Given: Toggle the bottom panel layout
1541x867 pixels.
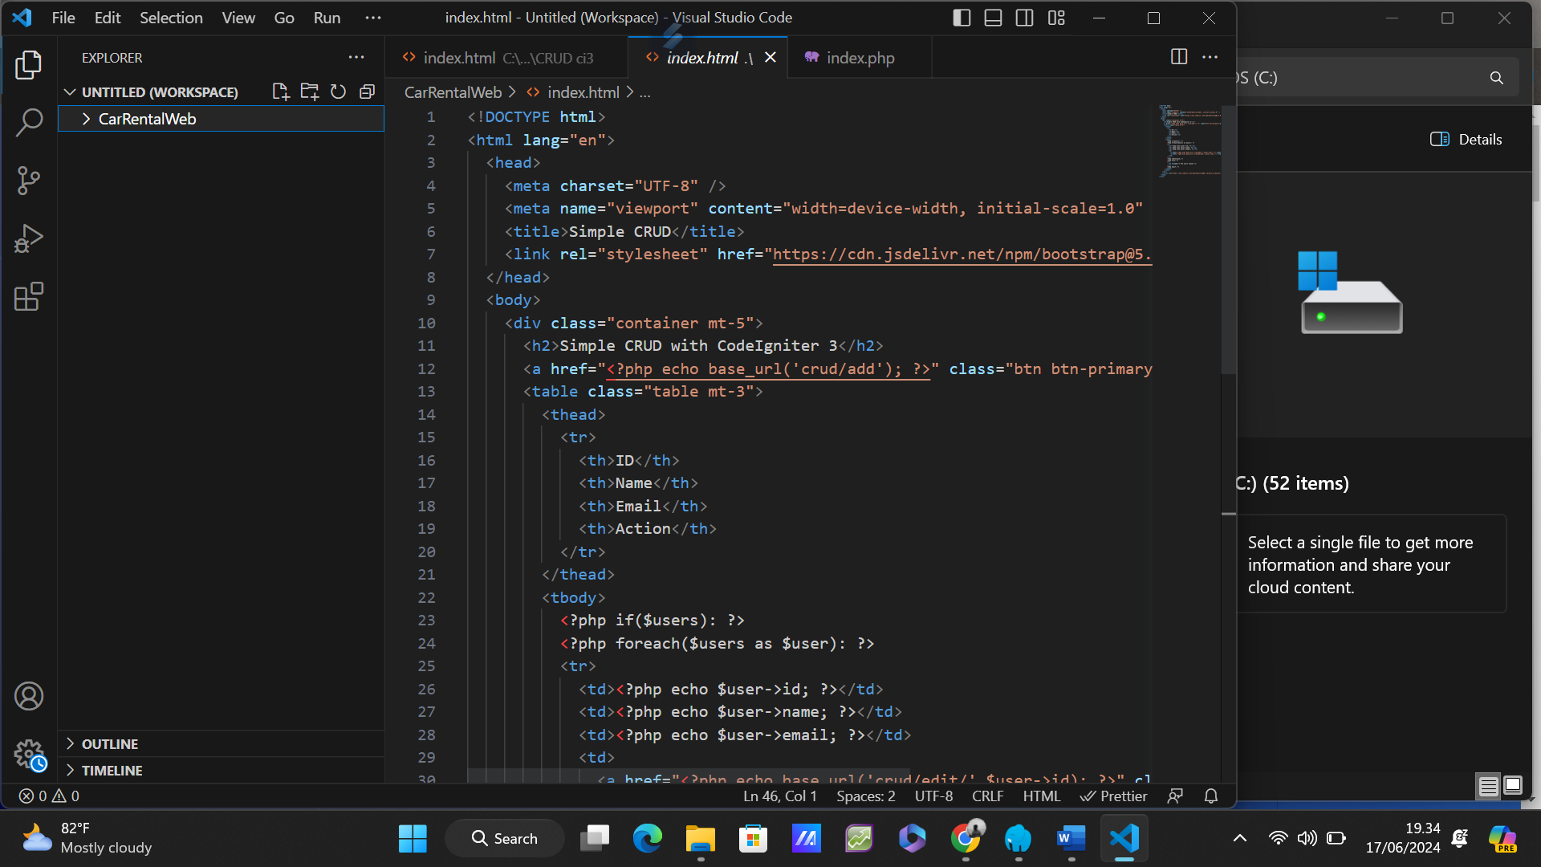Looking at the screenshot, I should (993, 18).
